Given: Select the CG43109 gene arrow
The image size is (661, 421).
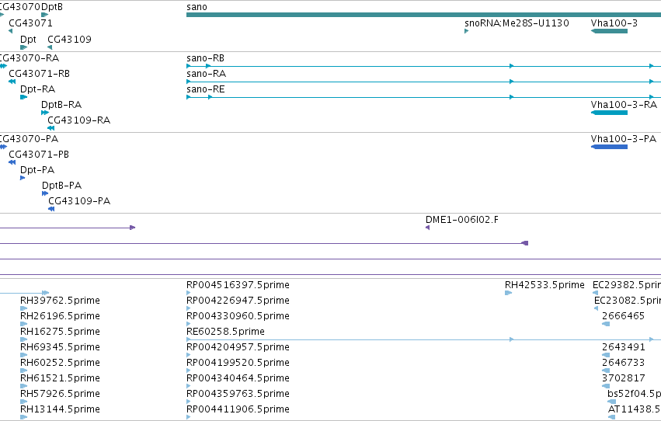Looking at the screenshot, I should (x=50, y=47).
